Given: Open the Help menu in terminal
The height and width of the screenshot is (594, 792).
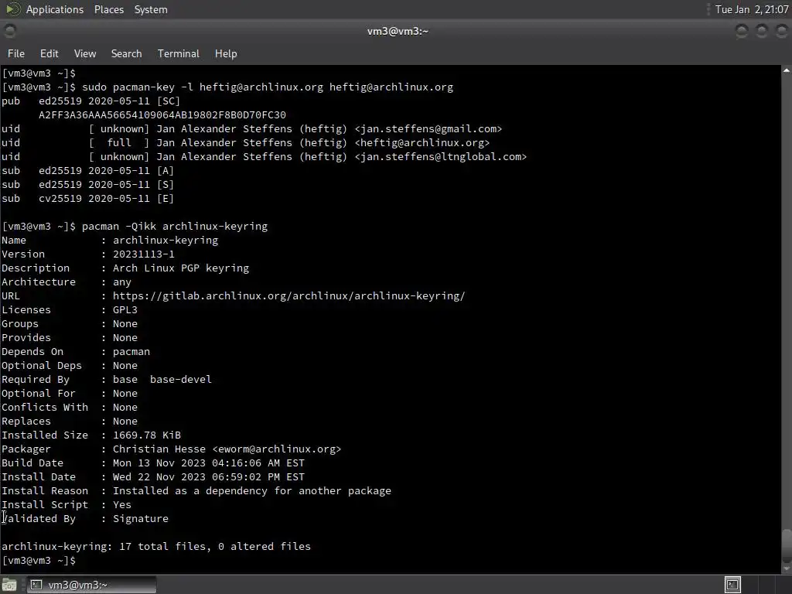Looking at the screenshot, I should coord(226,53).
